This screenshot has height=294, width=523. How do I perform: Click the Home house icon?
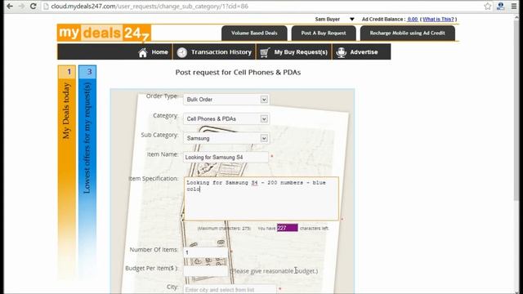[143, 52]
